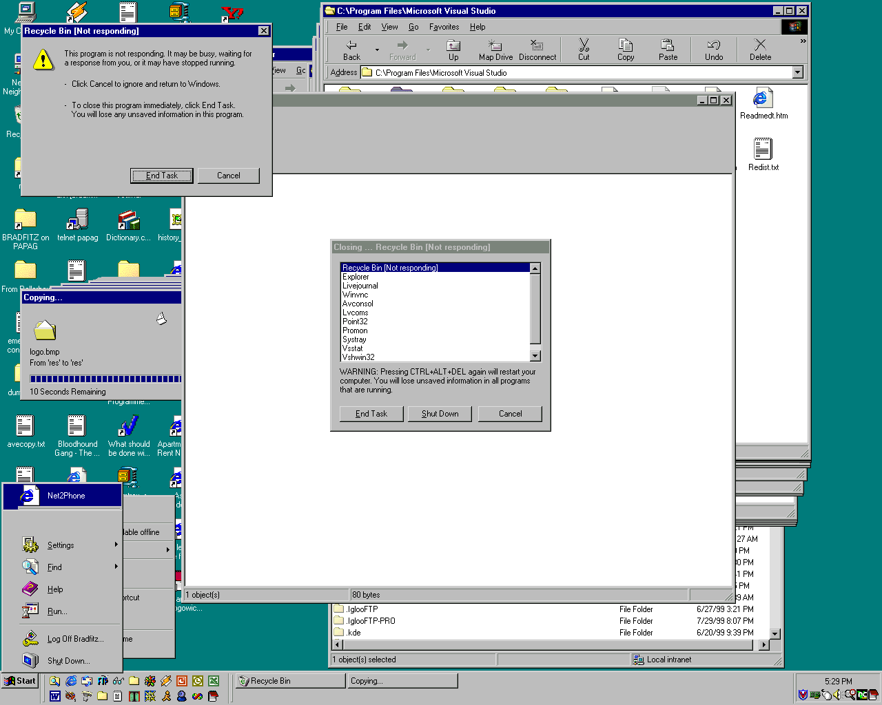Expand the Settings submenu arrow
882x705 pixels.
116,545
